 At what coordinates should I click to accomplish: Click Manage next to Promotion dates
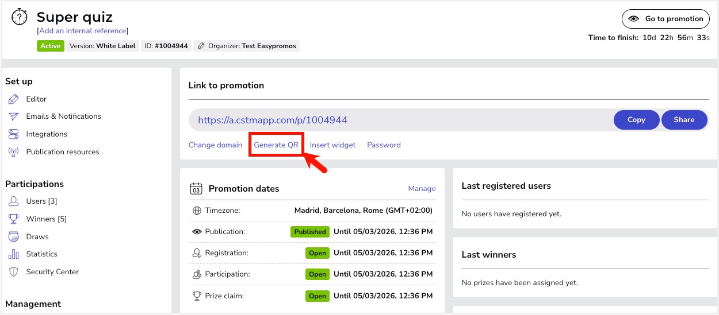(x=422, y=189)
